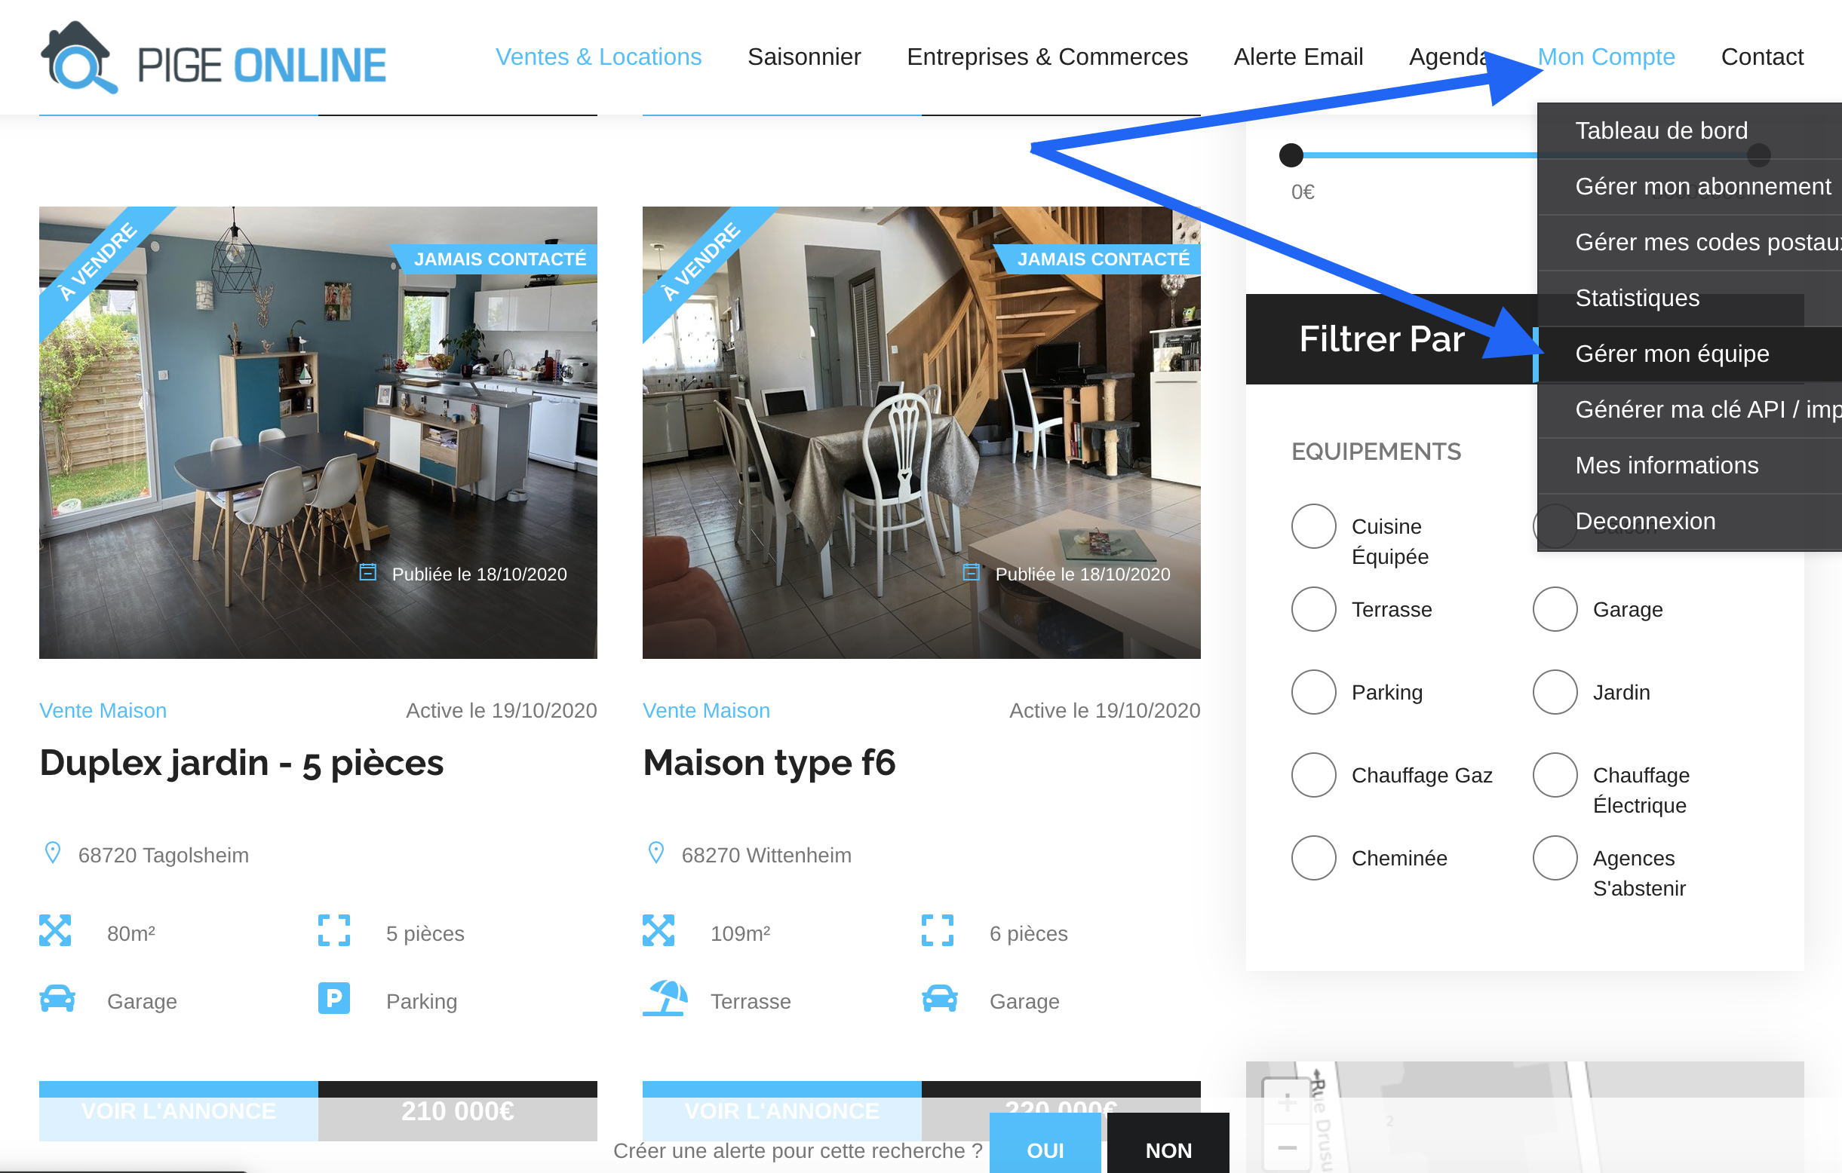Click the Terrasse umbrella icon
Viewport: 1842px width, 1173px height.
pyautogui.click(x=665, y=999)
